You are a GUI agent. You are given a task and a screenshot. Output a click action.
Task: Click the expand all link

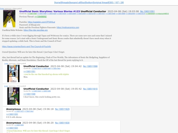coord(75,3)
